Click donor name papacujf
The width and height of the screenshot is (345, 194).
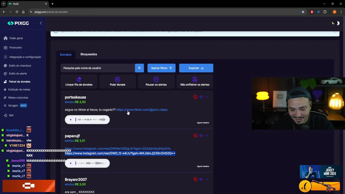72,136
